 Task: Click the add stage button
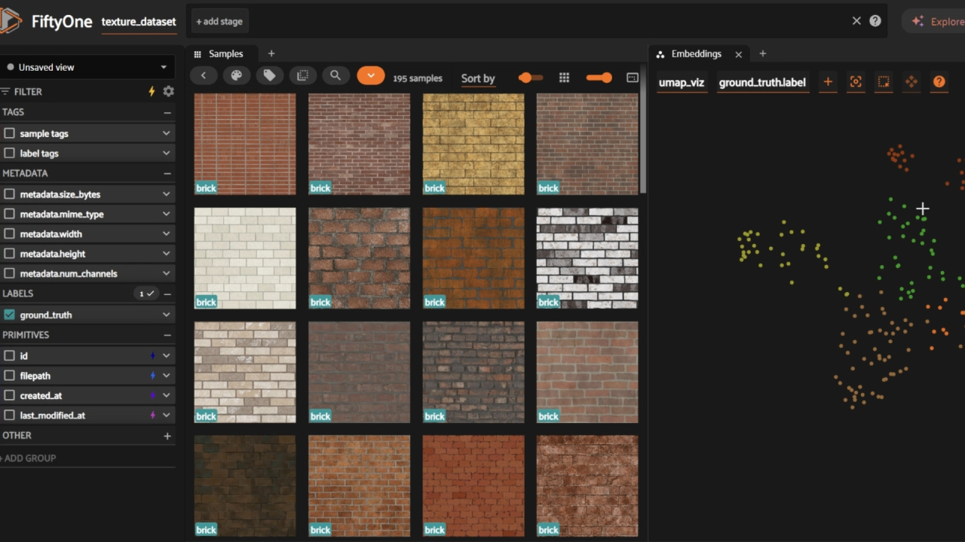pos(219,21)
